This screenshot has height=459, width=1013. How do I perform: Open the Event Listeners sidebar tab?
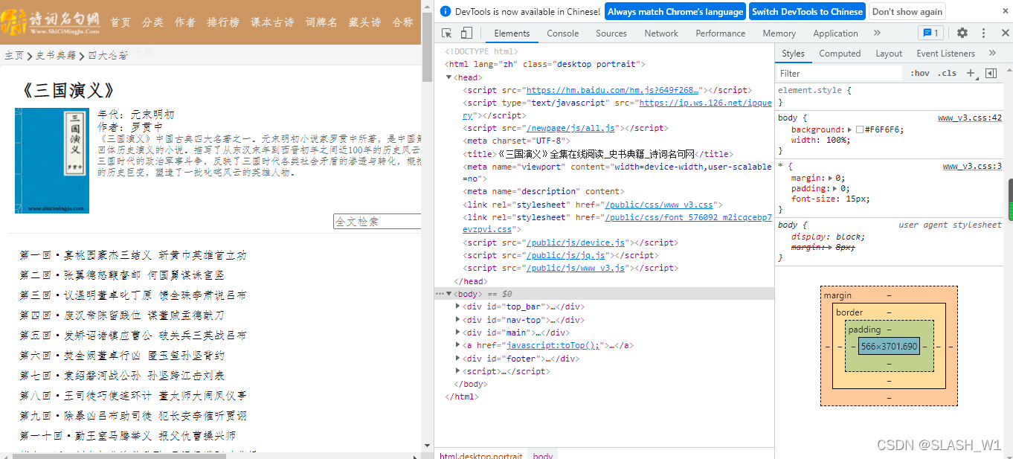[945, 53]
